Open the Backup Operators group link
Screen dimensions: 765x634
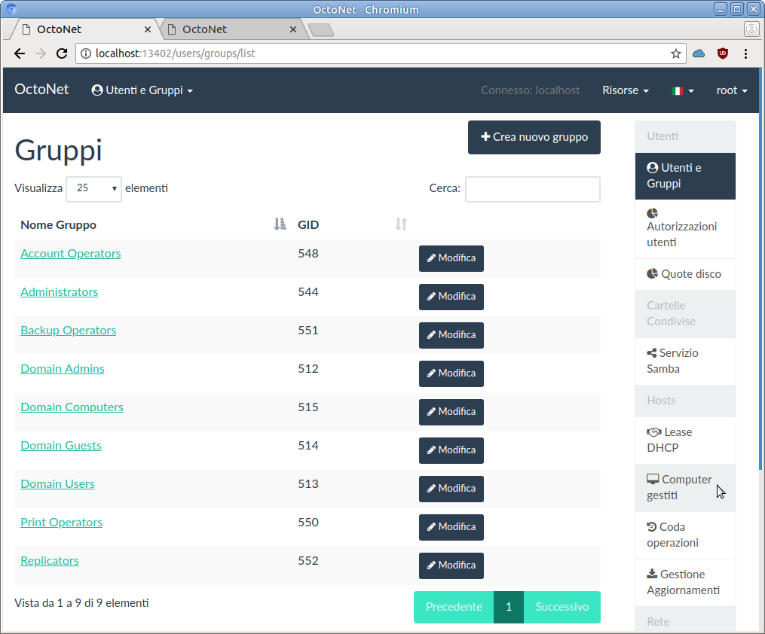[69, 331]
